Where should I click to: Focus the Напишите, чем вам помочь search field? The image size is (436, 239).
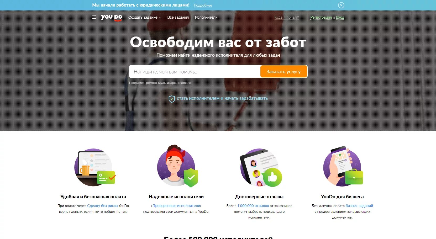195,72
